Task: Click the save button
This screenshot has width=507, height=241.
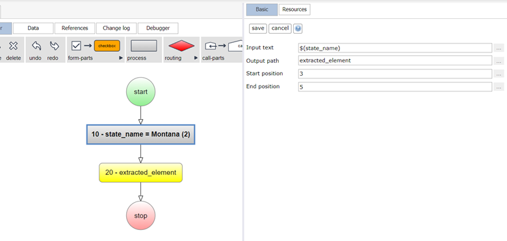Action: 257,29
